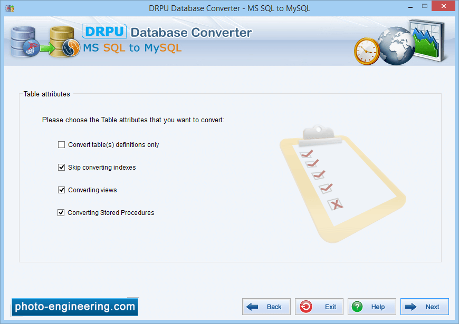Disable 'Converting Stored Procedures' checkbox
This screenshot has height=324, width=459.
61,213
